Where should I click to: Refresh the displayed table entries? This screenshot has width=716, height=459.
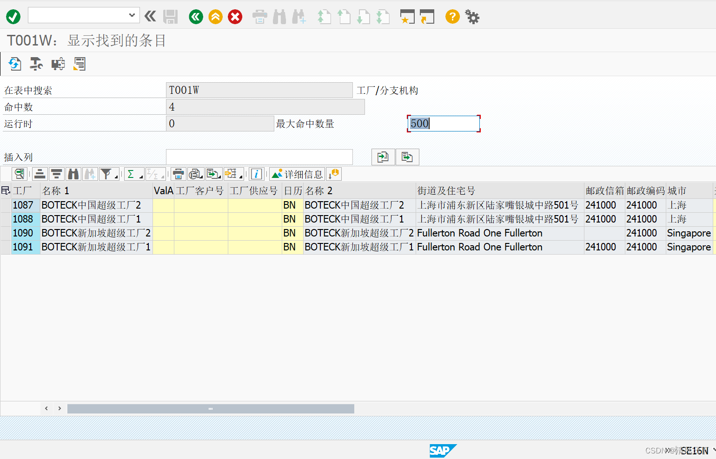pos(14,64)
